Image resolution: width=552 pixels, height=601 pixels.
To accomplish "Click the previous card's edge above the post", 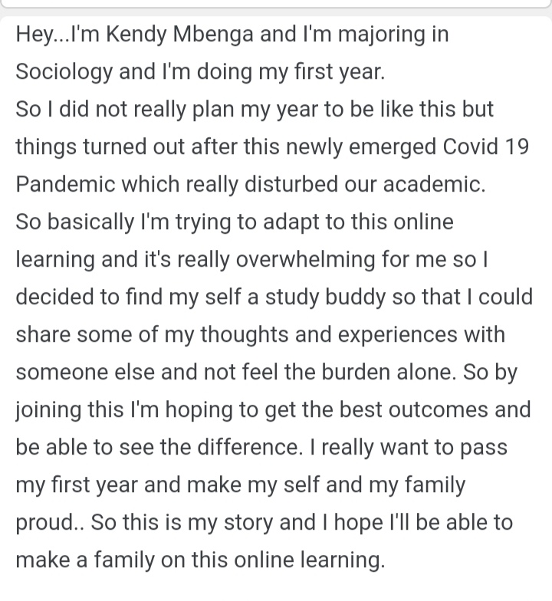I will coord(276,4).
